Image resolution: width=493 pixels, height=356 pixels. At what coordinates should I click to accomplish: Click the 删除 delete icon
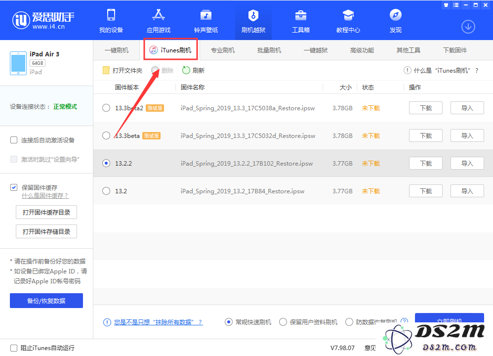tap(155, 70)
